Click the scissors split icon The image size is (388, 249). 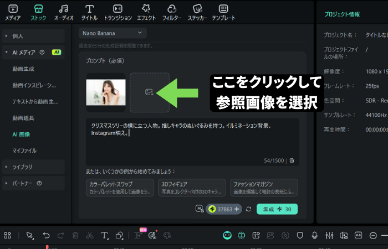tap(90, 235)
